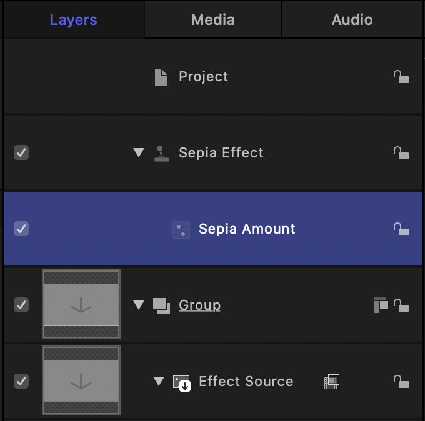Select the Group layer thumbnail
This screenshot has width=425, height=421.
click(81, 305)
